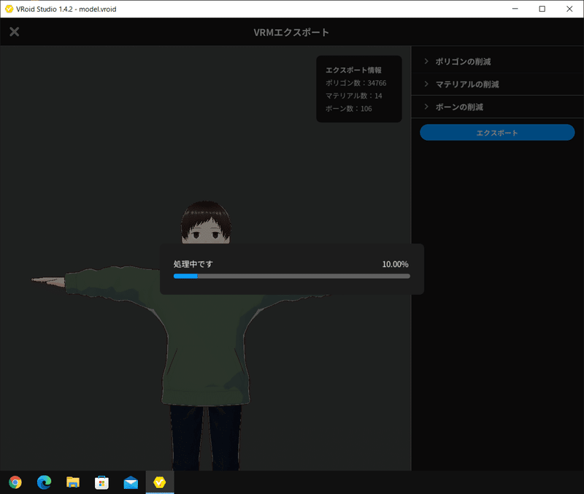Click the 処理中です status text

click(193, 264)
